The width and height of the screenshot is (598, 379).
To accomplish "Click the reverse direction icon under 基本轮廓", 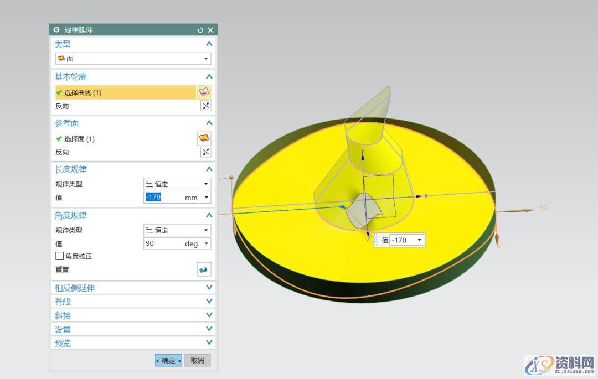I will pyautogui.click(x=205, y=106).
